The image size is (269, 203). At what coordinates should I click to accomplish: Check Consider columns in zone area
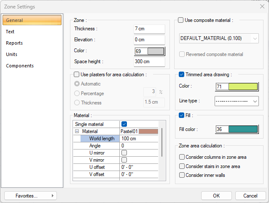click(182, 157)
